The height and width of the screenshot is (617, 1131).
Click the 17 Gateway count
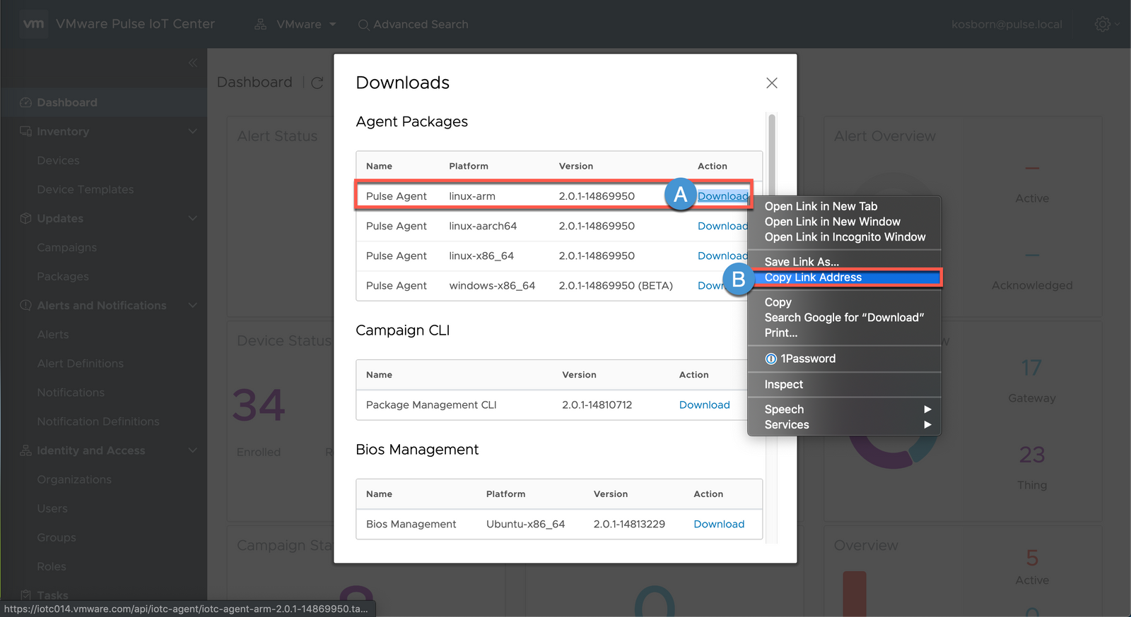point(1031,368)
